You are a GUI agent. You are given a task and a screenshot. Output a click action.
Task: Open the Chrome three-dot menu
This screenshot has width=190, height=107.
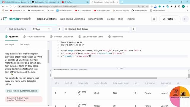(x=187, y=7)
